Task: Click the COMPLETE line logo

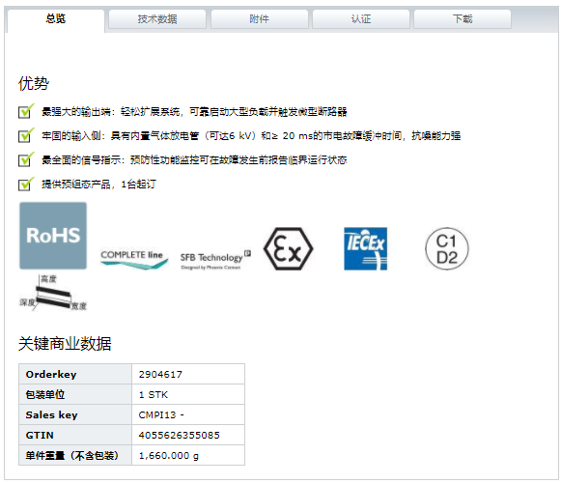Action: pos(134,259)
